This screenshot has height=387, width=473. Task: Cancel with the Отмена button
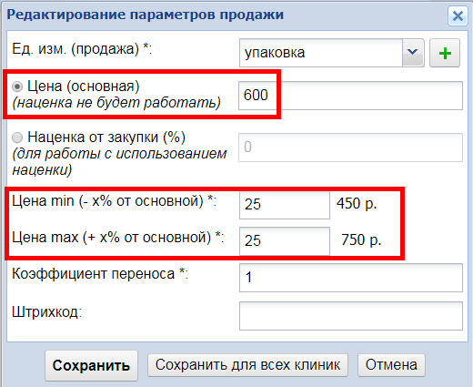(x=391, y=365)
